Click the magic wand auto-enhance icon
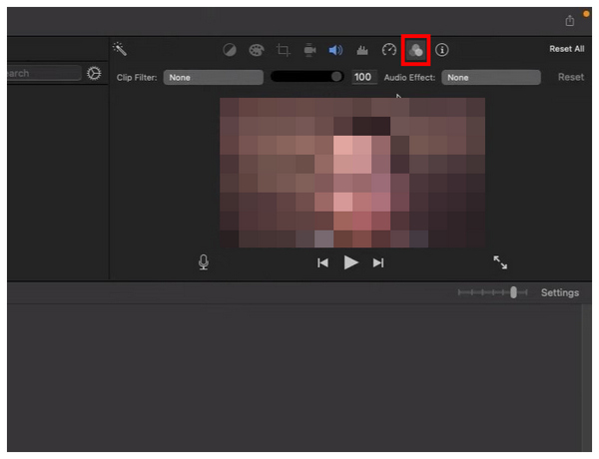The height and width of the screenshot is (459, 599). (120, 49)
